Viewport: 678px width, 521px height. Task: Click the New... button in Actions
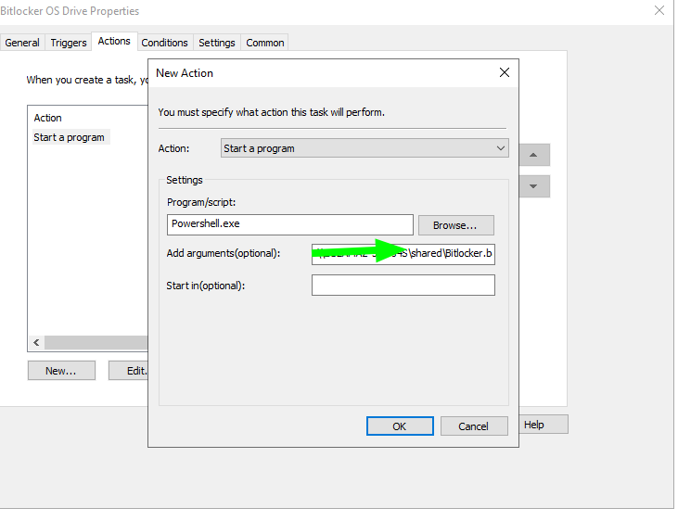pyautogui.click(x=61, y=371)
